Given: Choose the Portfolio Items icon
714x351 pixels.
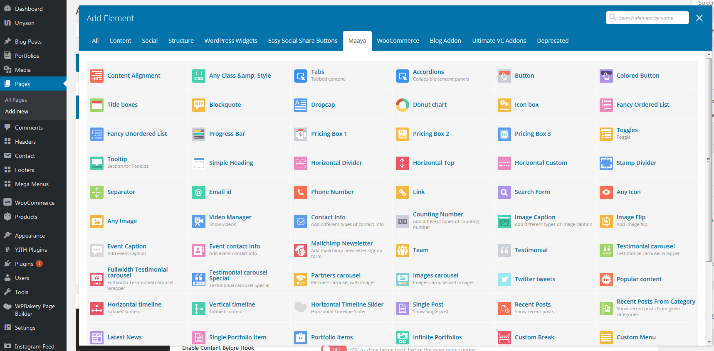Looking at the screenshot, I should (301, 338).
